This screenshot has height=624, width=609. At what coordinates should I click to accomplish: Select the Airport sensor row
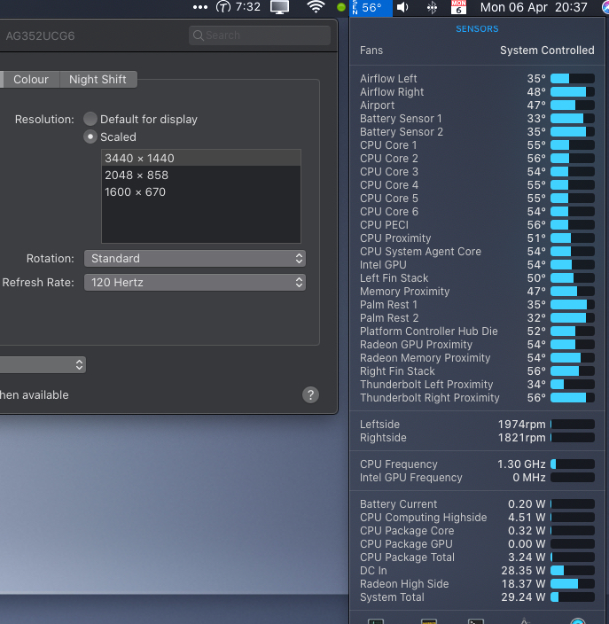477,105
